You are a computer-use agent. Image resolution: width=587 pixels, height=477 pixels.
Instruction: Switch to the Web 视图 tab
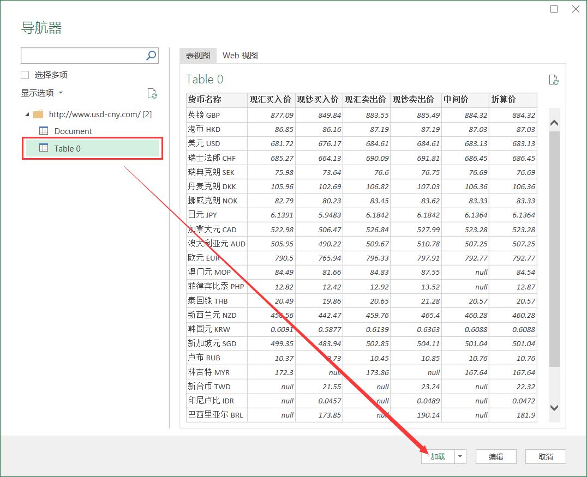point(240,55)
